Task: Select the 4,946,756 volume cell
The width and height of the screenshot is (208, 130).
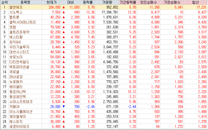Action: click(x=111, y=62)
